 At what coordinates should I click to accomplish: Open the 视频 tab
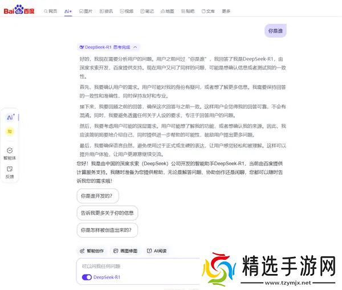[126, 11]
